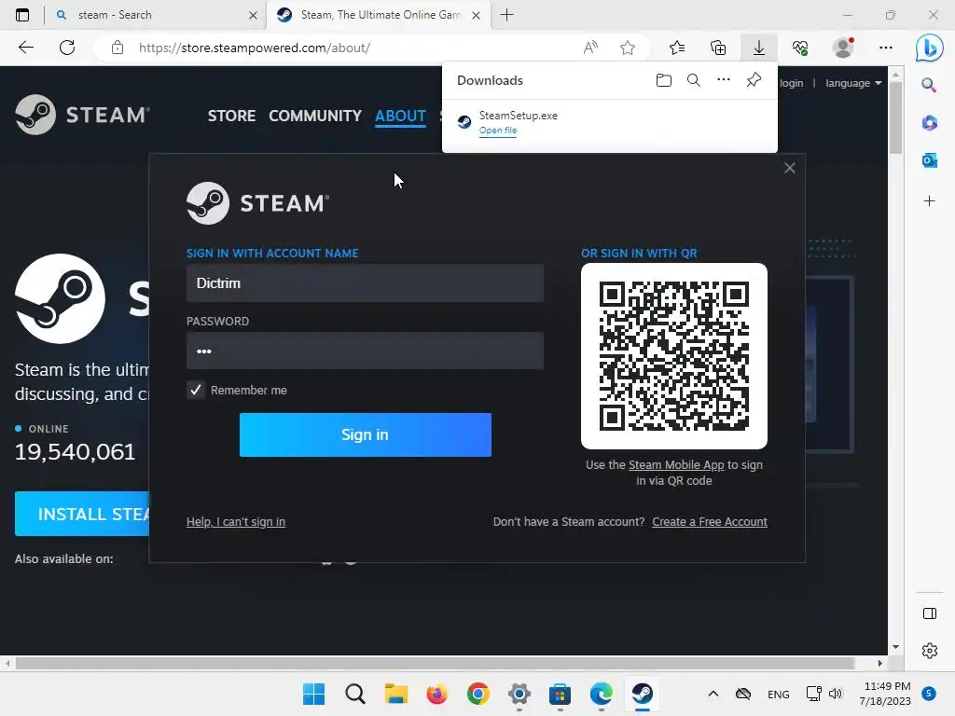
Task: Select the Steam, The Ultimate Online tab
Action: coord(379,15)
